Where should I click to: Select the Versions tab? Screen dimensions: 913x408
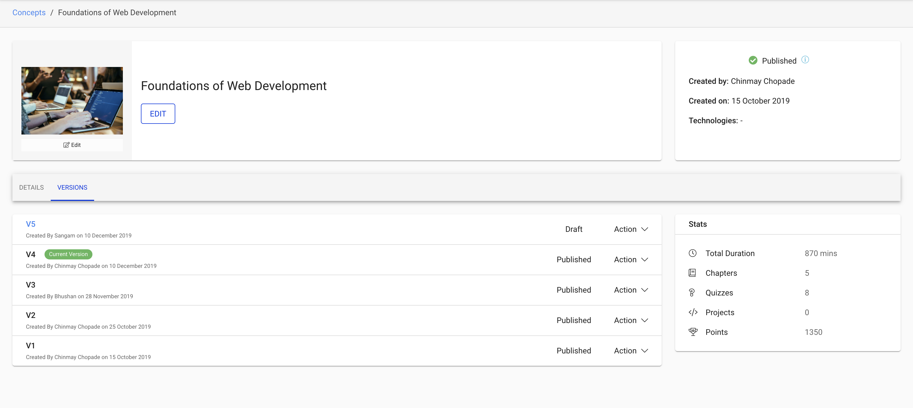tap(72, 188)
